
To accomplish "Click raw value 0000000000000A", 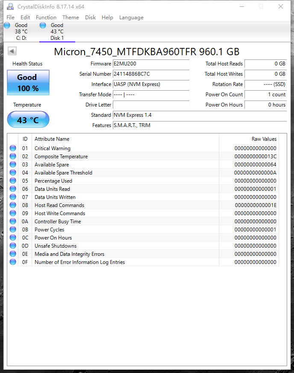I will 255,173.
